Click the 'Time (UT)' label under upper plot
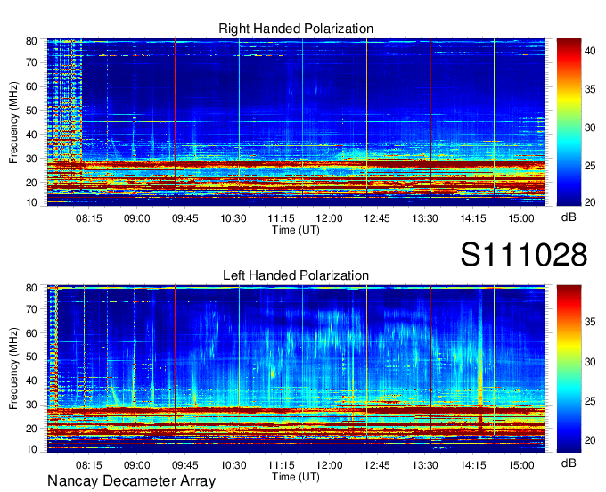 click(296, 230)
